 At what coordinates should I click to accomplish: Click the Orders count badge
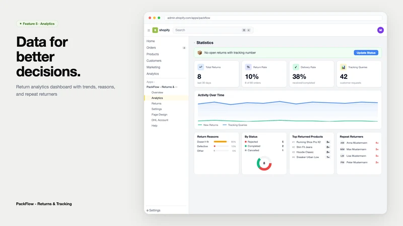184,48
